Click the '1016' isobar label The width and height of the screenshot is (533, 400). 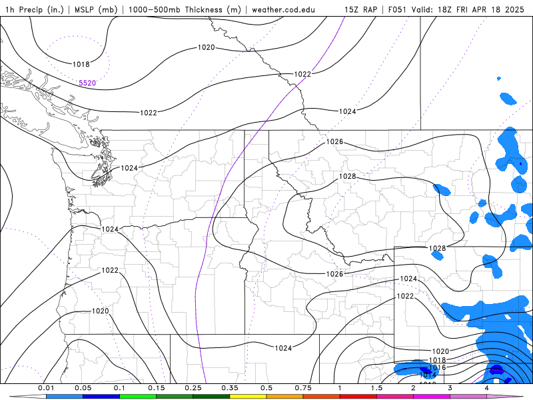point(437,367)
